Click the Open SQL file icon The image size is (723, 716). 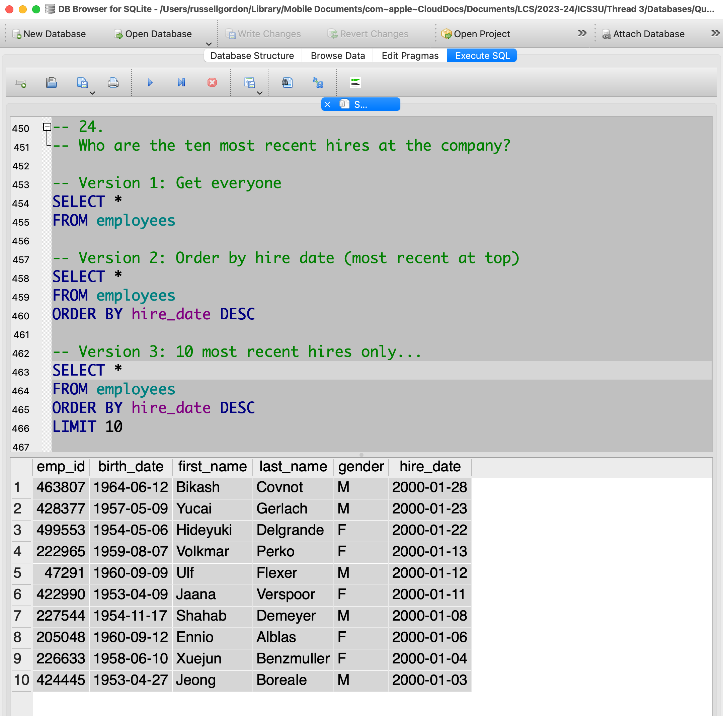click(x=51, y=83)
